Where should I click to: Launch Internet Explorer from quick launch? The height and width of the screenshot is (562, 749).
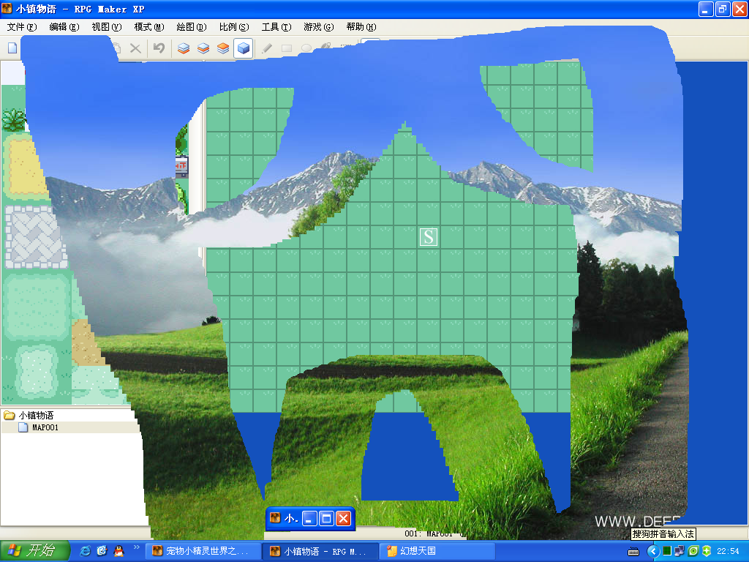pyautogui.click(x=85, y=551)
